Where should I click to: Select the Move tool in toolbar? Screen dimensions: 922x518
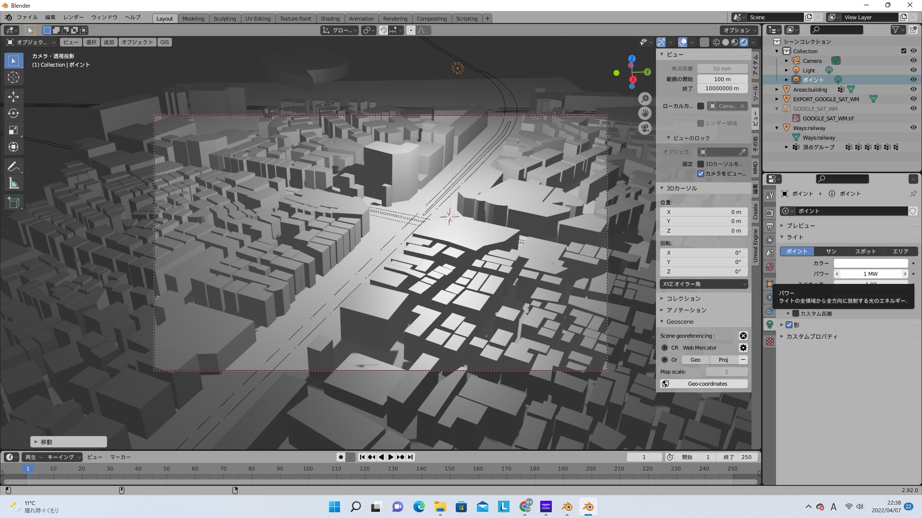13,97
